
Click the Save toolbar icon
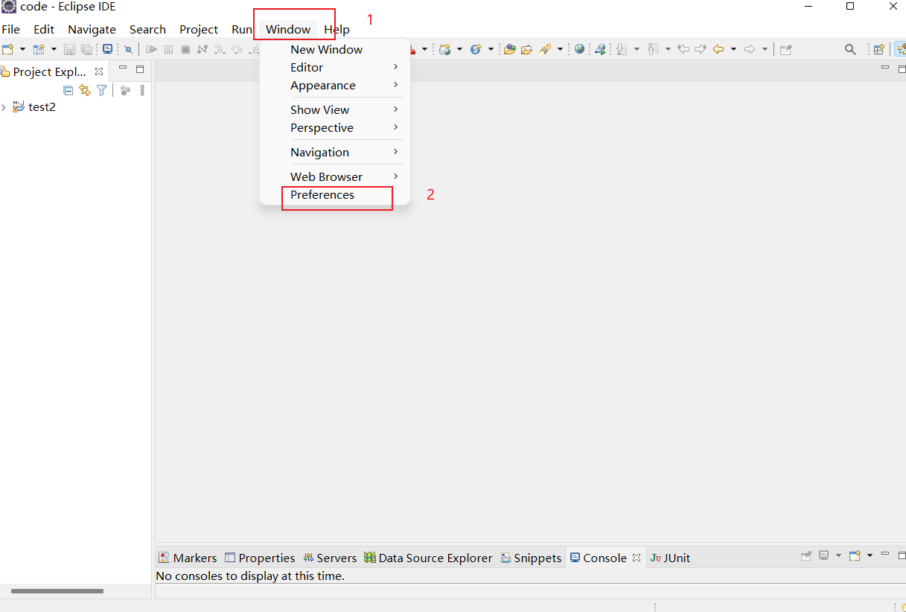click(69, 49)
